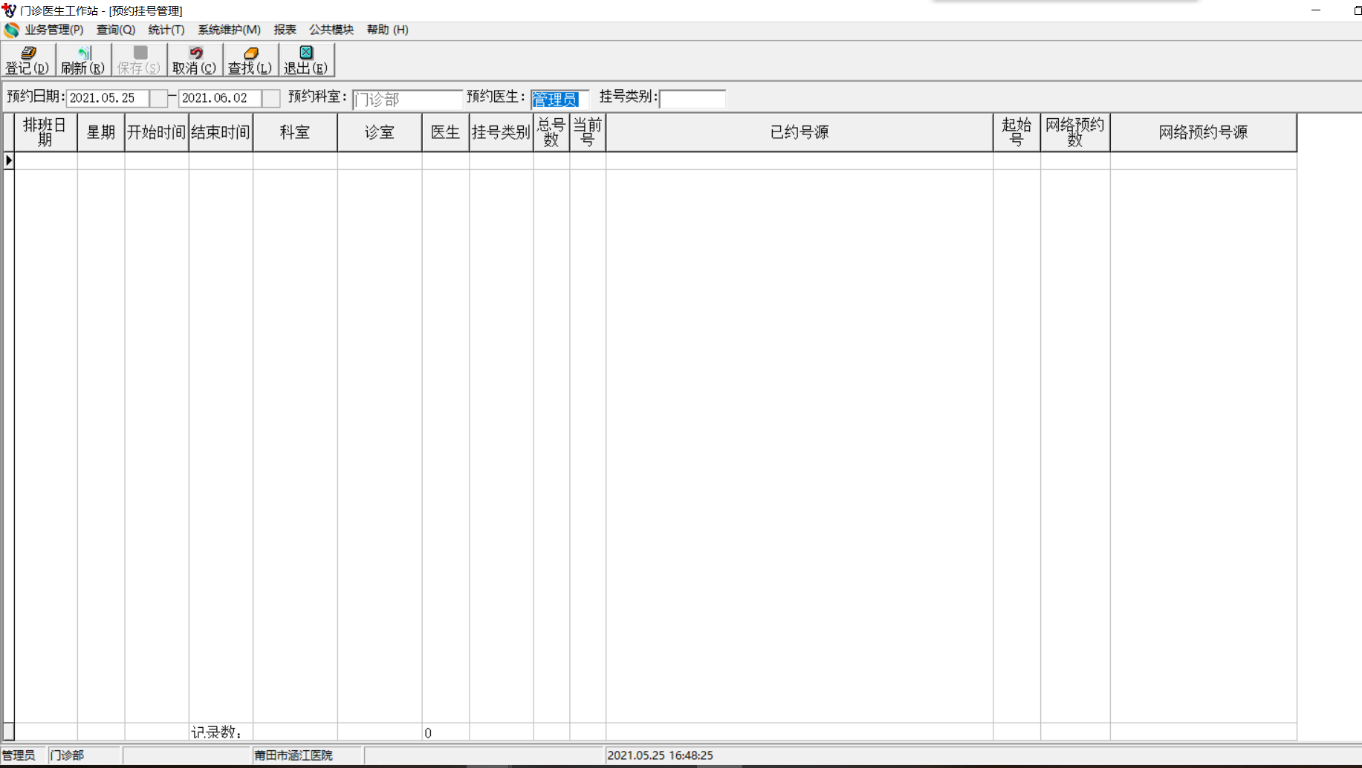Click the 结束时间 column header
Screen dimensions: 1362x768
click(221, 132)
